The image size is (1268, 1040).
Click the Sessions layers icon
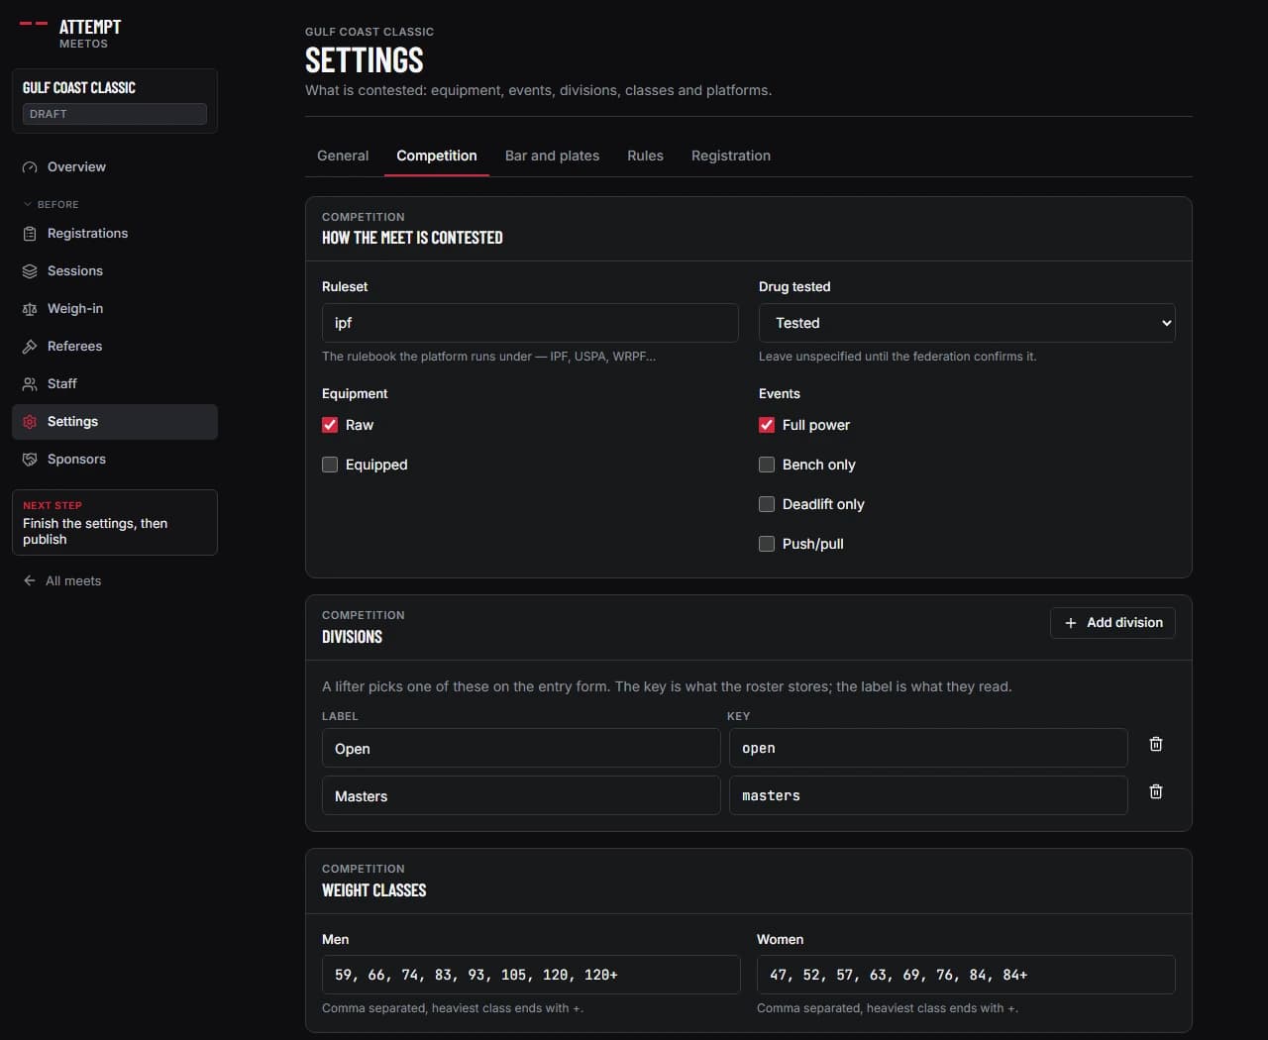(30, 271)
